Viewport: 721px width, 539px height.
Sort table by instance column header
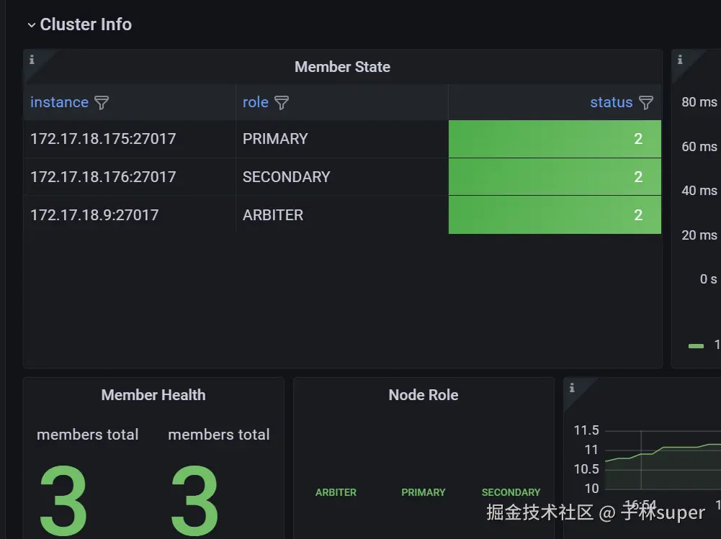59,102
